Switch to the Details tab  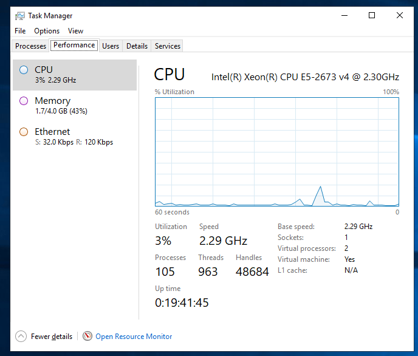tap(137, 46)
